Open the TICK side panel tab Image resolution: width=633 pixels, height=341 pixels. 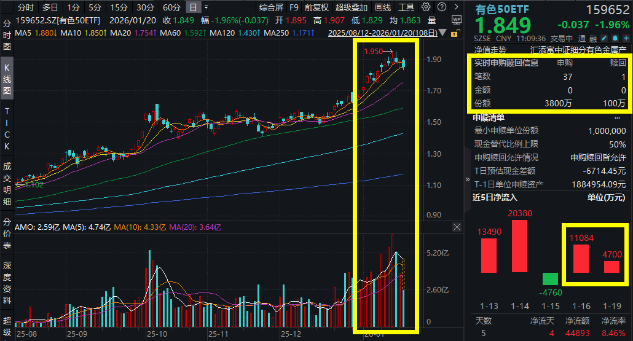click(x=7, y=128)
